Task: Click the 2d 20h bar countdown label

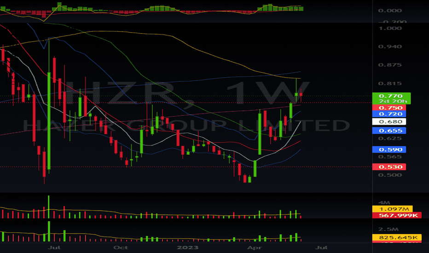Action: click(x=393, y=101)
